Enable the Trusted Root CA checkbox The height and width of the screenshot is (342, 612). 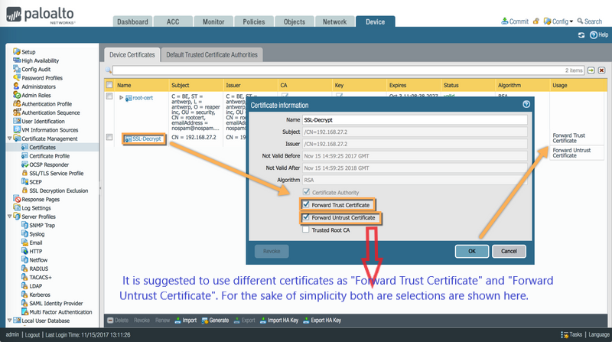point(305,230)
